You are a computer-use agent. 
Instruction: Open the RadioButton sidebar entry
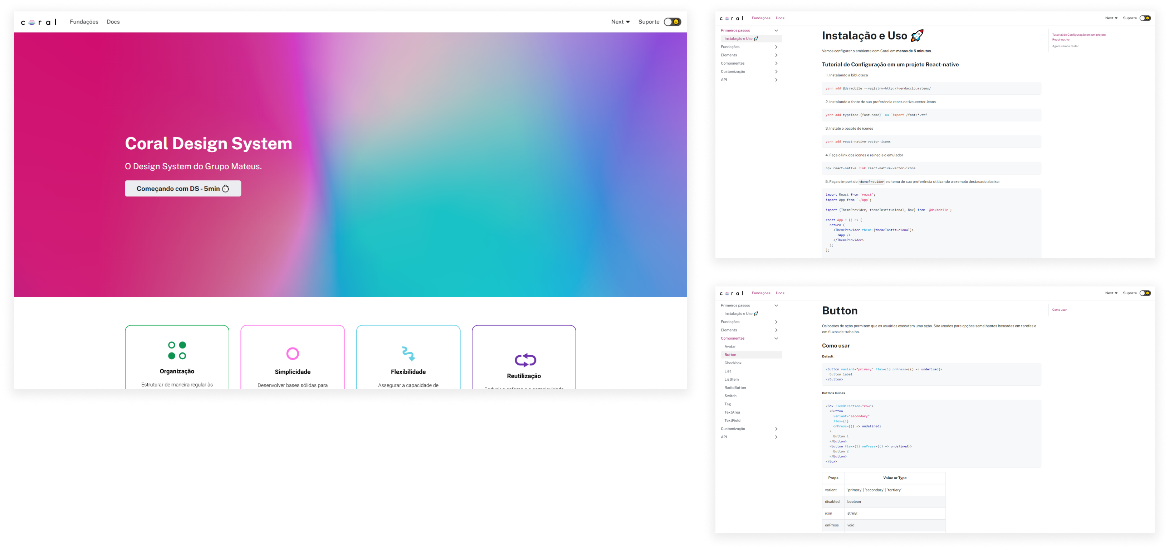tap(735, 388)
